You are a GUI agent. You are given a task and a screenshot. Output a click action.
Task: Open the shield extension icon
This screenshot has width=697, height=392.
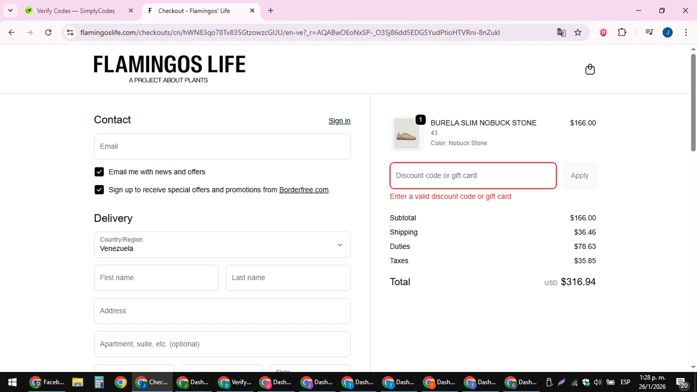[x=603, y=33]
